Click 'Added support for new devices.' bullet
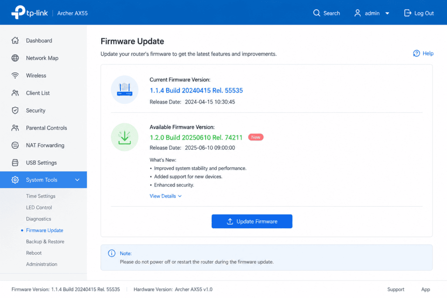Viewport: 447px width, 298px height. [x=188, y=177]
